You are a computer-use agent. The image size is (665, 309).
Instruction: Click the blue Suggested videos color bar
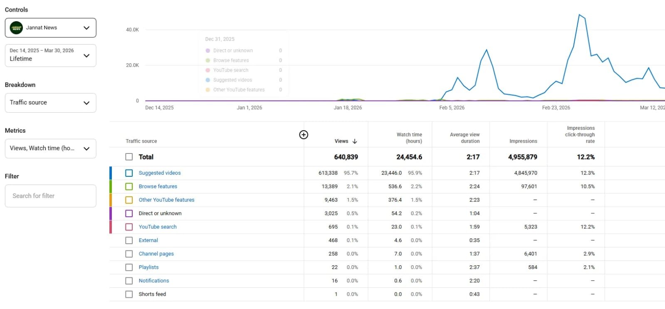[x=111, y=173]
